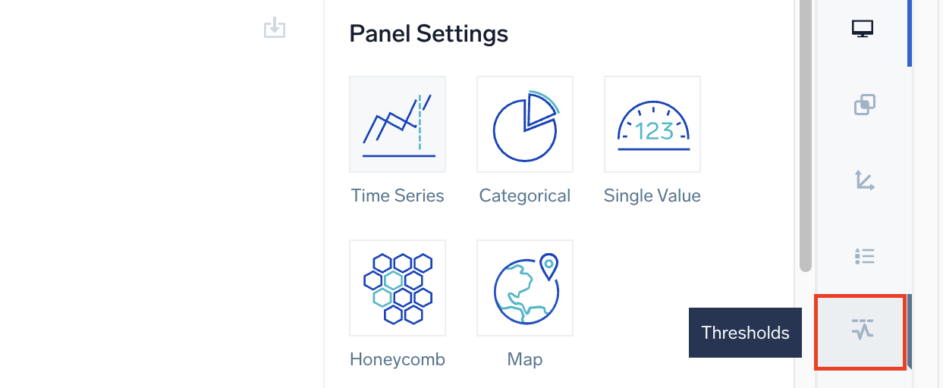The height and width of the screenshot is (388, 943).
Task: Click the "Honeycomb" text label
Action: click(x=398, y=359)
